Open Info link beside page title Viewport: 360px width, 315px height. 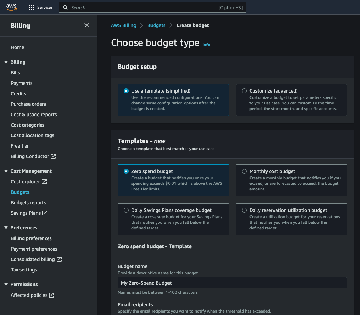point(206,45)
